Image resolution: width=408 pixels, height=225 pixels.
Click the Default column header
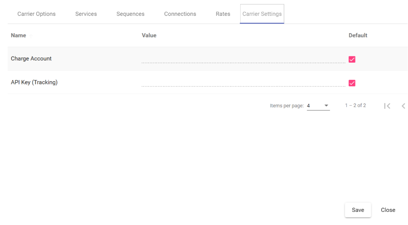[358, 35]
